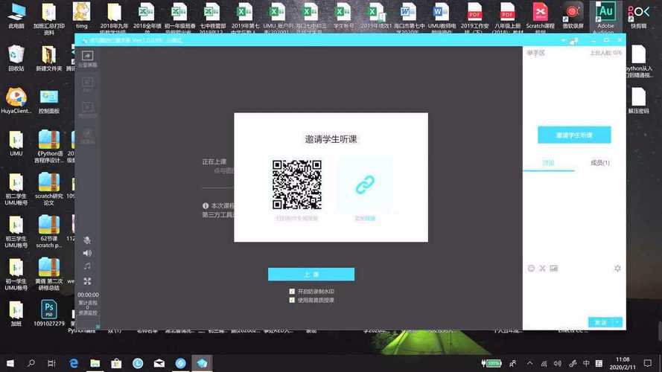Toggle the 使用高音质授课 checkbox

(x=292, y=301)
